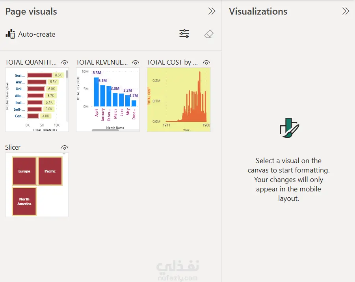The image size is (355, 282).
Task: Select the Pacific slicer tile
Action: (50, 171)
